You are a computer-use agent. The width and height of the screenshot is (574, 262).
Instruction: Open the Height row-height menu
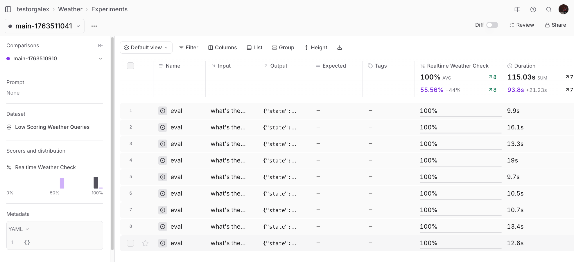316,48
